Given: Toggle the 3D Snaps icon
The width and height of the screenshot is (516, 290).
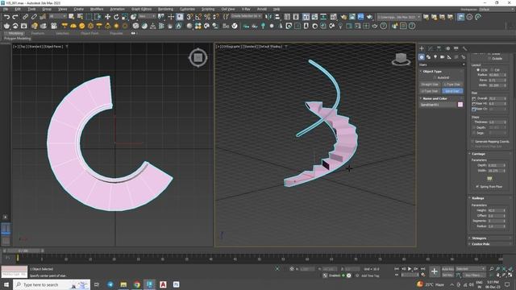Looking at the screenshot, I should [x=189, y=17].
